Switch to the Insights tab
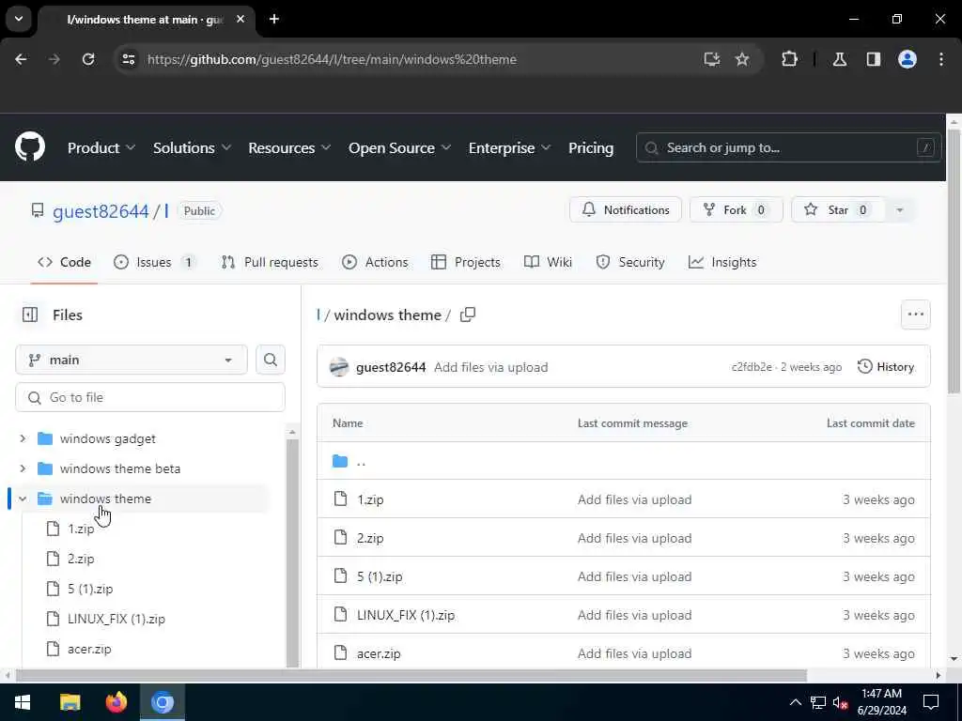 point(722,263)
